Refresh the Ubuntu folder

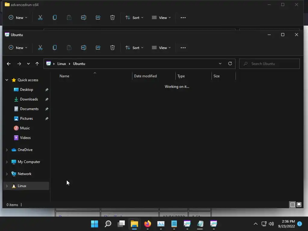pos(230,63)
